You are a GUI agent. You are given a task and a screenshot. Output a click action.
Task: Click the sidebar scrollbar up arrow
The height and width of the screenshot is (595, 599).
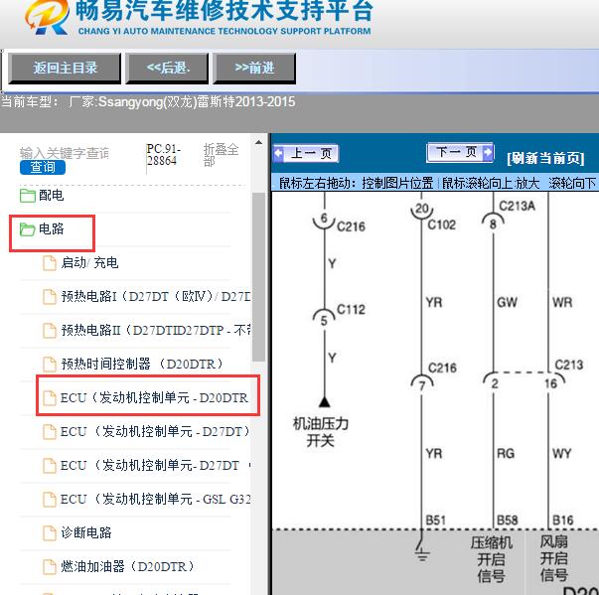(258, 142)
